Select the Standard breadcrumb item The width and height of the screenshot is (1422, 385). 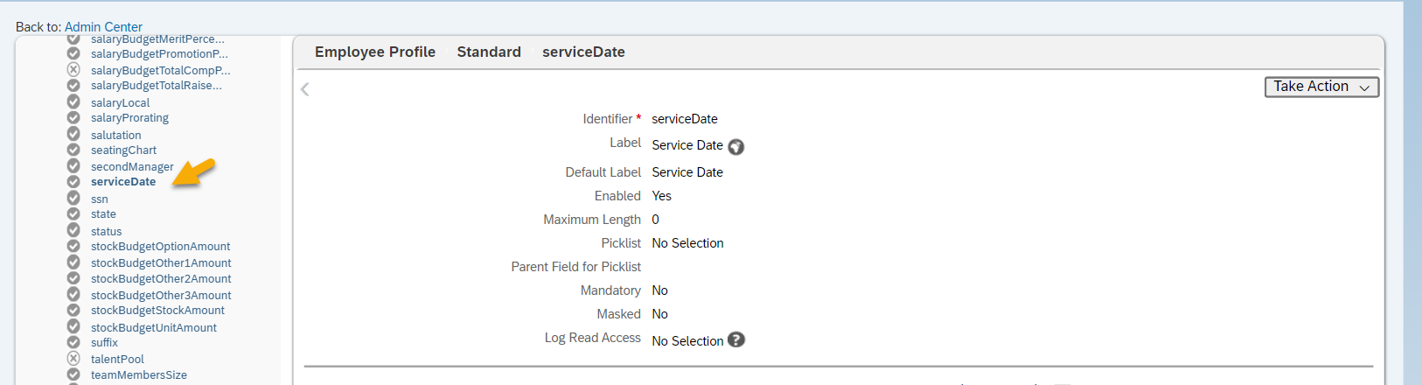[489, 52]
